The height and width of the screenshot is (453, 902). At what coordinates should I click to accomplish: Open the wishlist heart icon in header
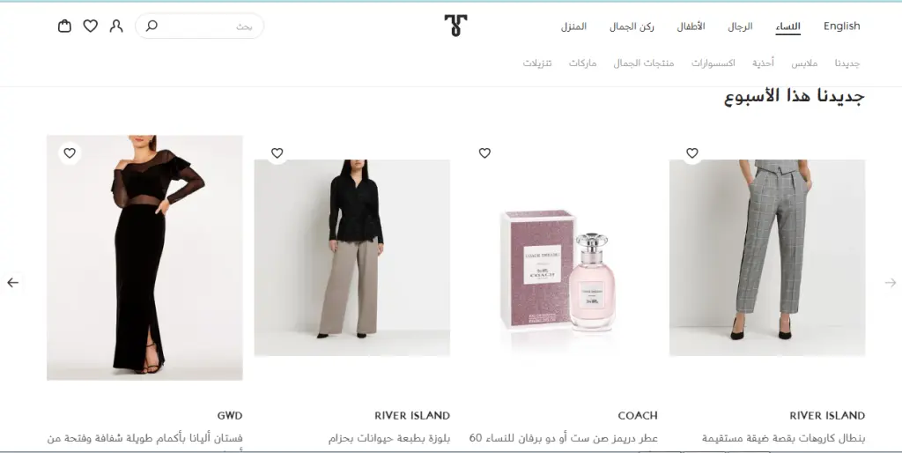click(x=91, y=26)
